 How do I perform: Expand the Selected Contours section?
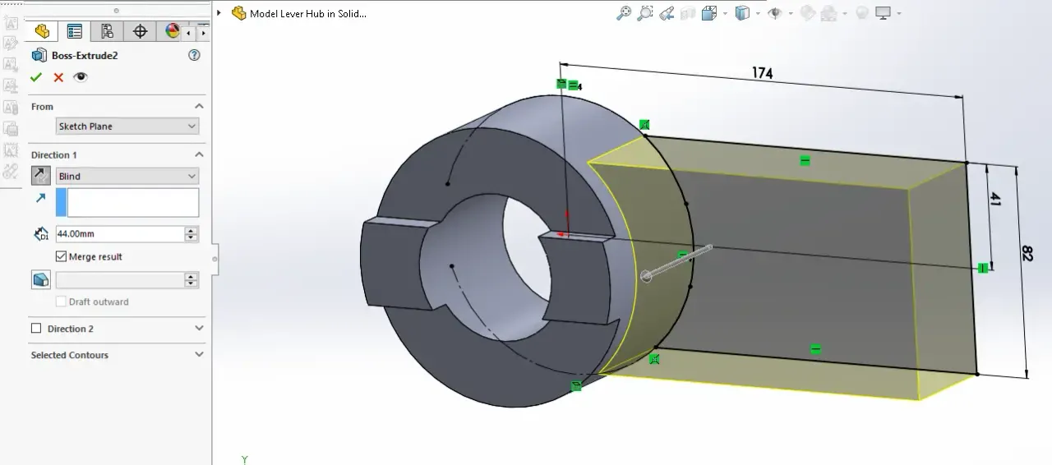point(199,355)
